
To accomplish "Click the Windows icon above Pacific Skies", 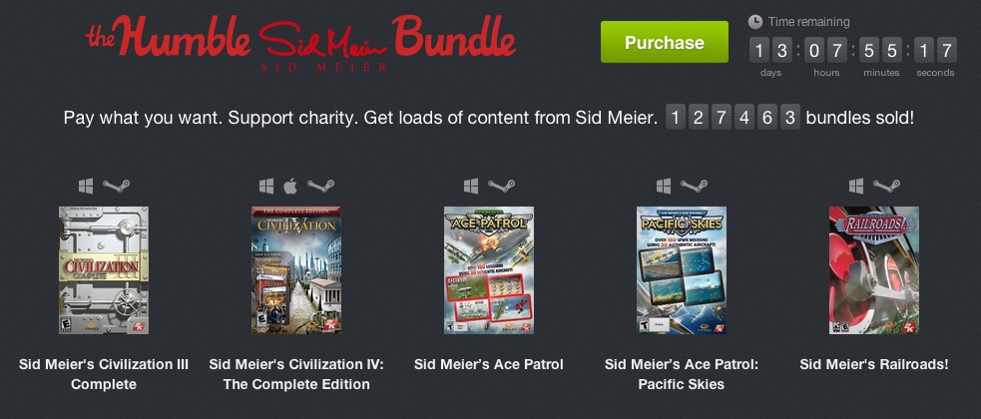I will click(x=664, y=186).
